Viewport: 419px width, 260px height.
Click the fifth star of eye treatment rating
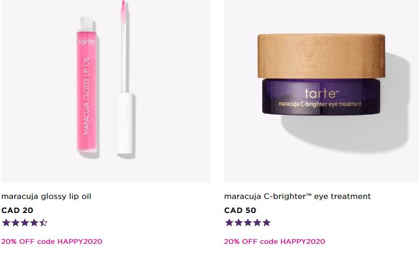coord(266,222)
